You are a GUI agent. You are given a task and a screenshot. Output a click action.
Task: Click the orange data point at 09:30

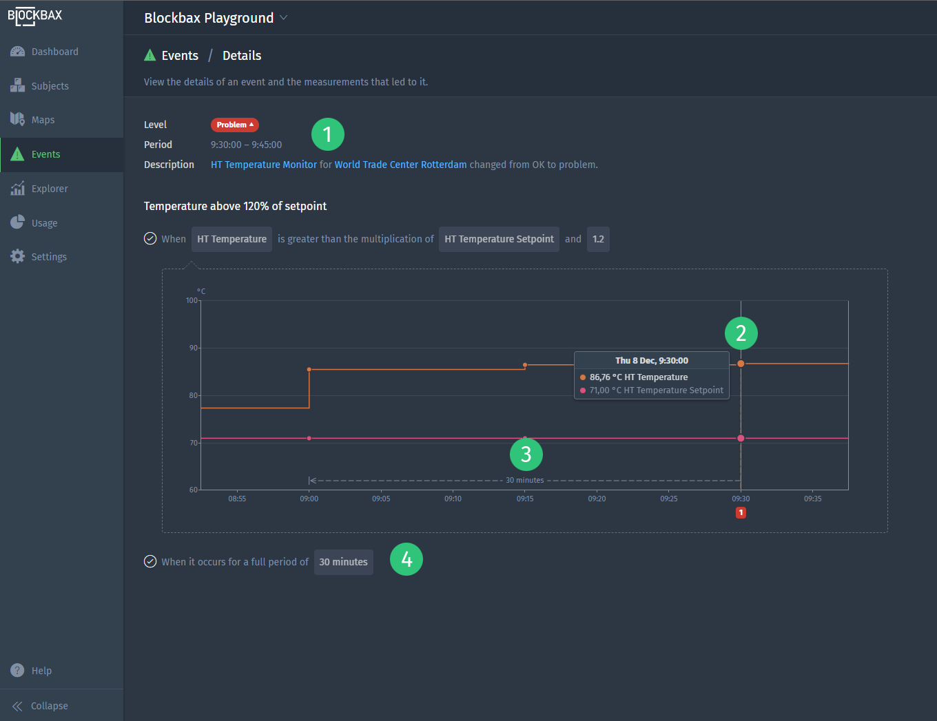point(741,364)
